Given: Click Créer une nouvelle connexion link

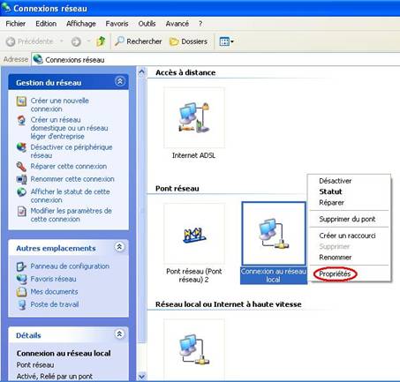Looking at the screenshot, I should tap(60, 105).
